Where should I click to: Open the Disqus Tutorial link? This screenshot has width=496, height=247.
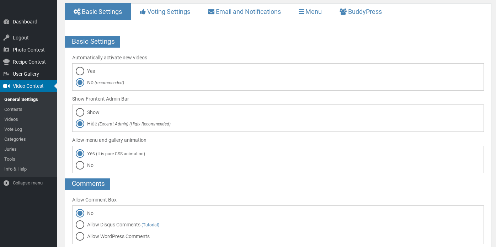pyautogui.click(x=150, y=225)
